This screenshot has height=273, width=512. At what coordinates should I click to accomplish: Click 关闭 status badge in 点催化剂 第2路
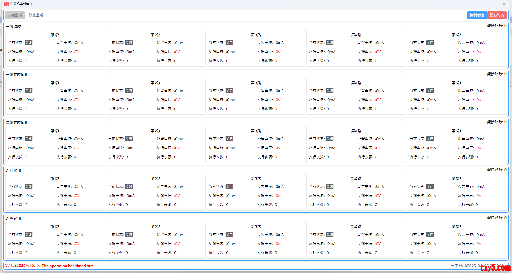click(129, 187)
